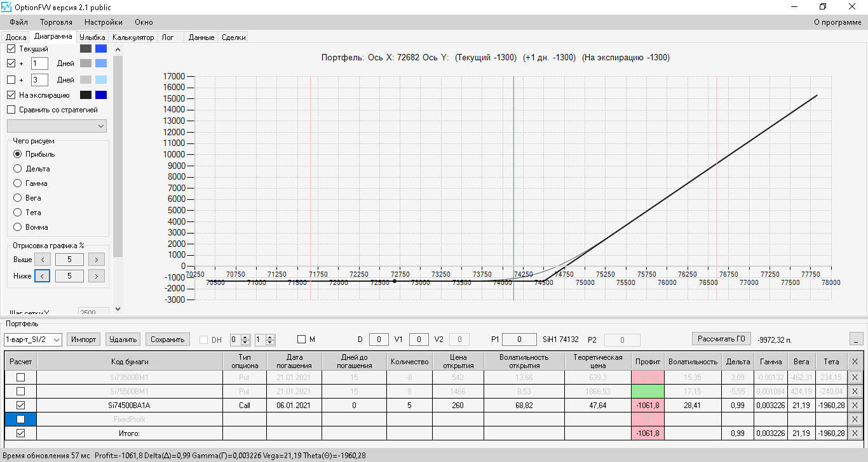Select the Тета radio button
This screenshot has height=462, width=868.
coord(17,213)
